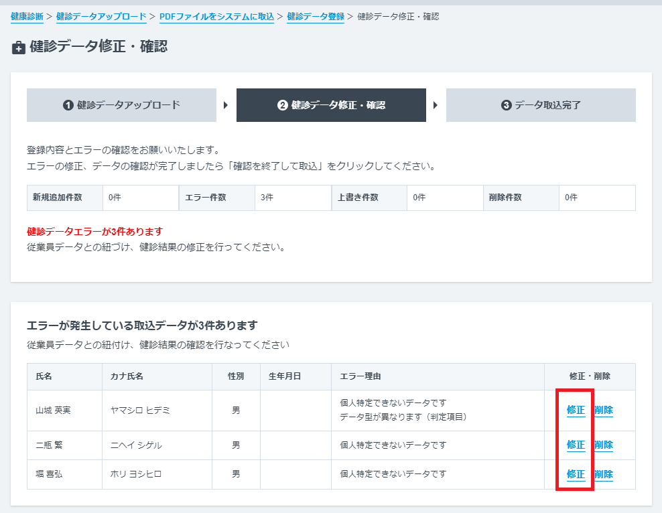Click 削除 for 二瓶 繁
The height and width of the screenshot is (513, 662).
(x=605, y=445)
